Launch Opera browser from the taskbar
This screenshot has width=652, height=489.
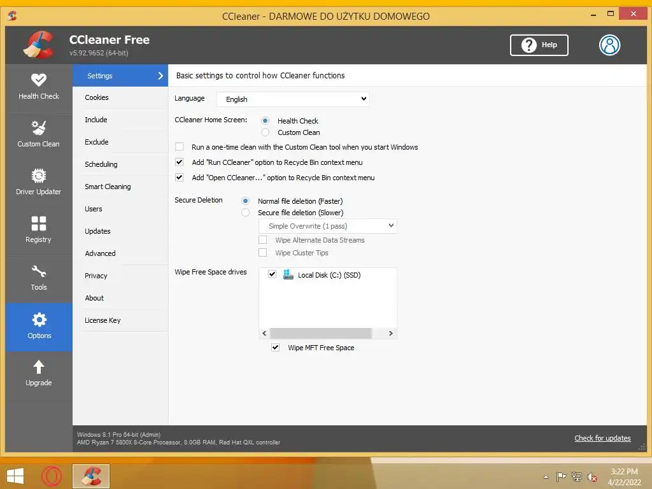(x=52, y=476)
